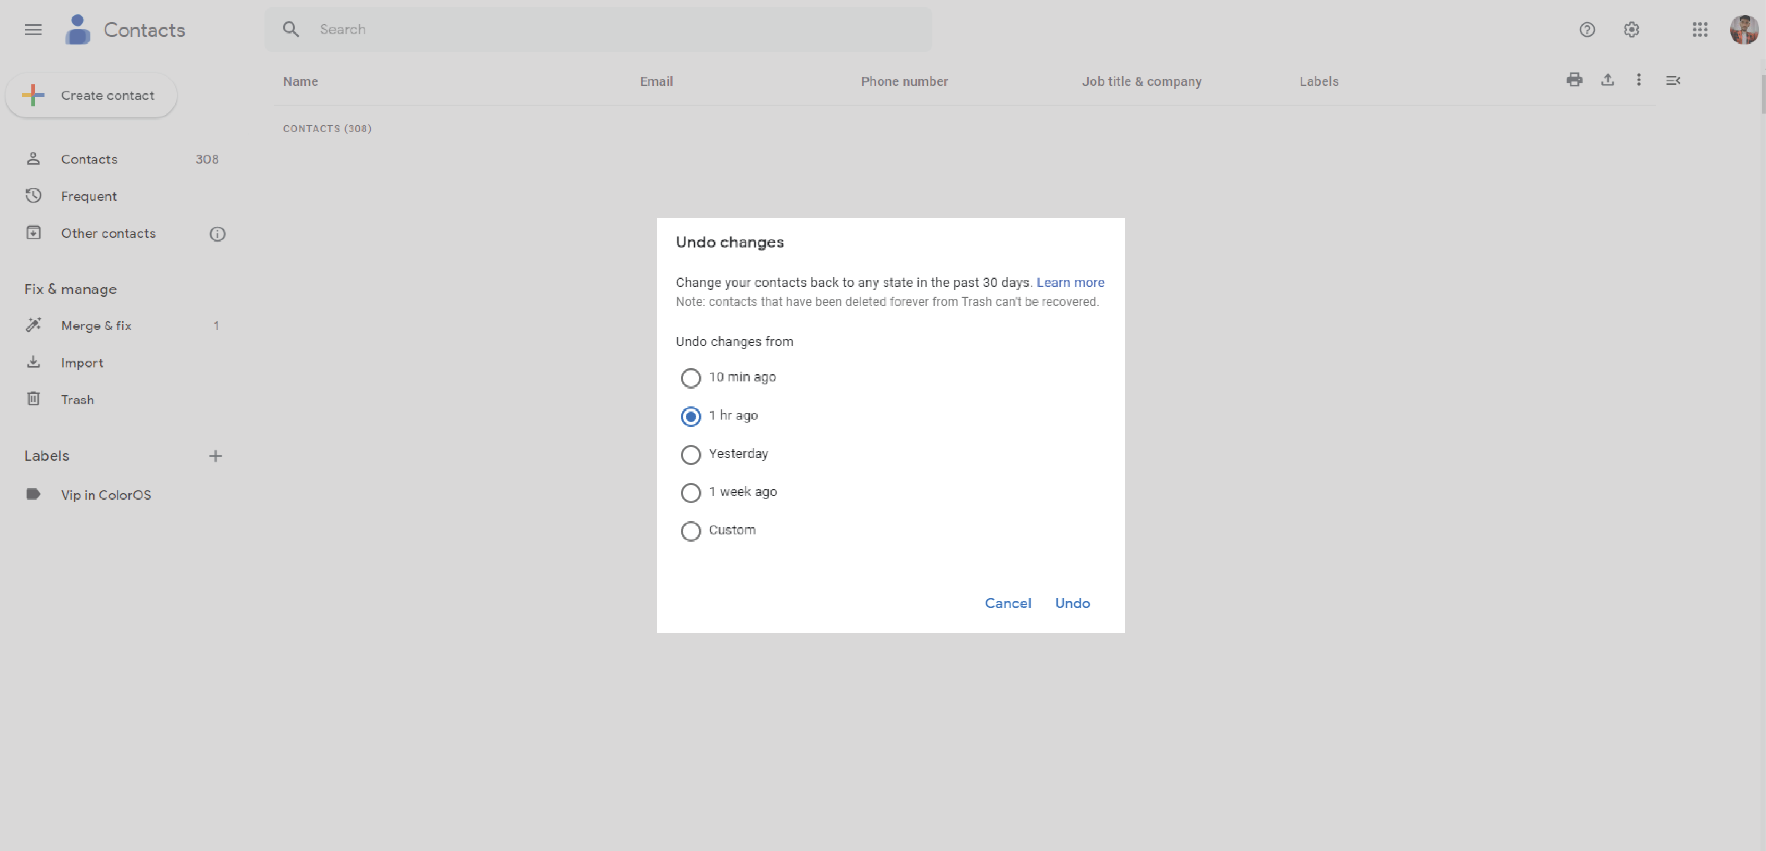Screen dimensions: 1766x851
Task: Click the plus icon to create label
Action: point(215,456)
